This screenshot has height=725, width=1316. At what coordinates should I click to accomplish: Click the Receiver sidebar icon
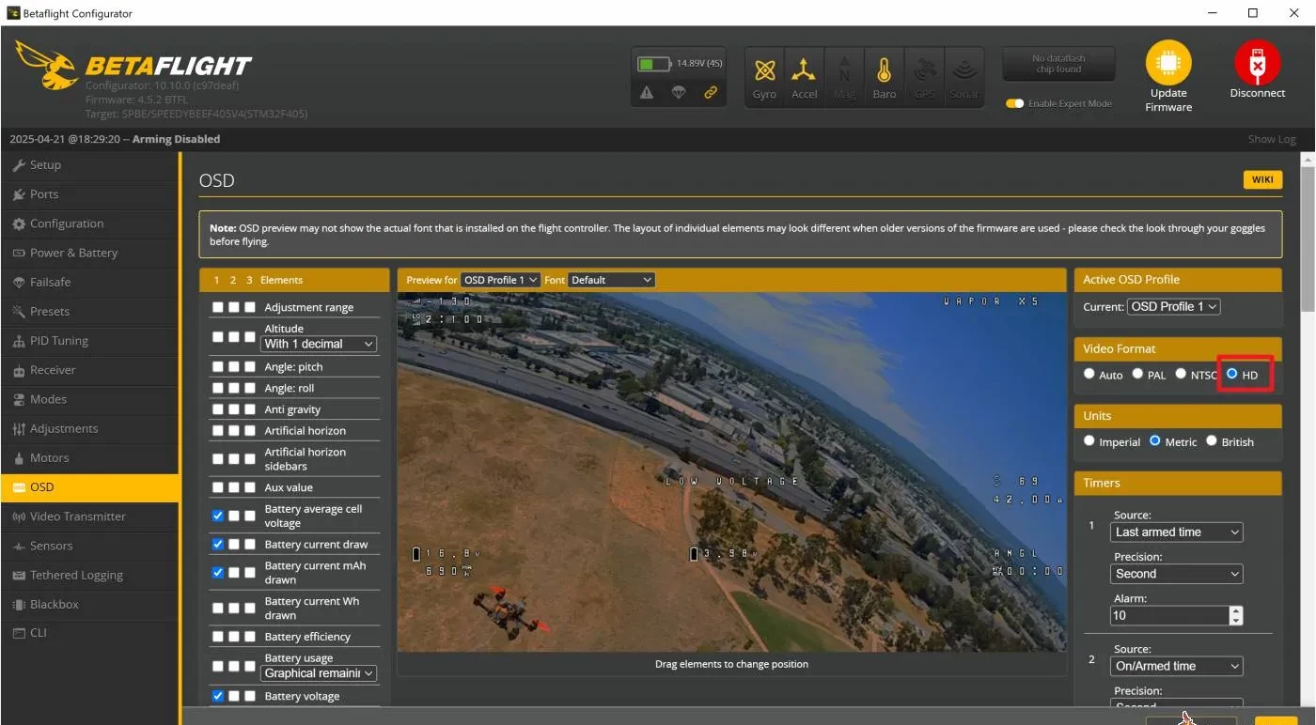pos(19,370)
